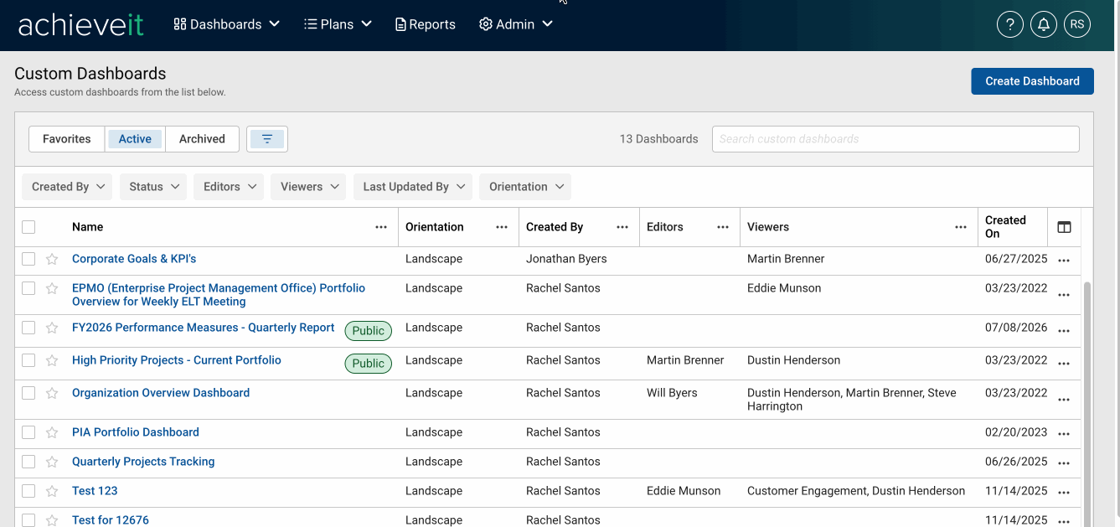This screenshot has width=1120, height=527.
Task: Expand the Orientation filter dropdown
Action: tap(525, 187)
